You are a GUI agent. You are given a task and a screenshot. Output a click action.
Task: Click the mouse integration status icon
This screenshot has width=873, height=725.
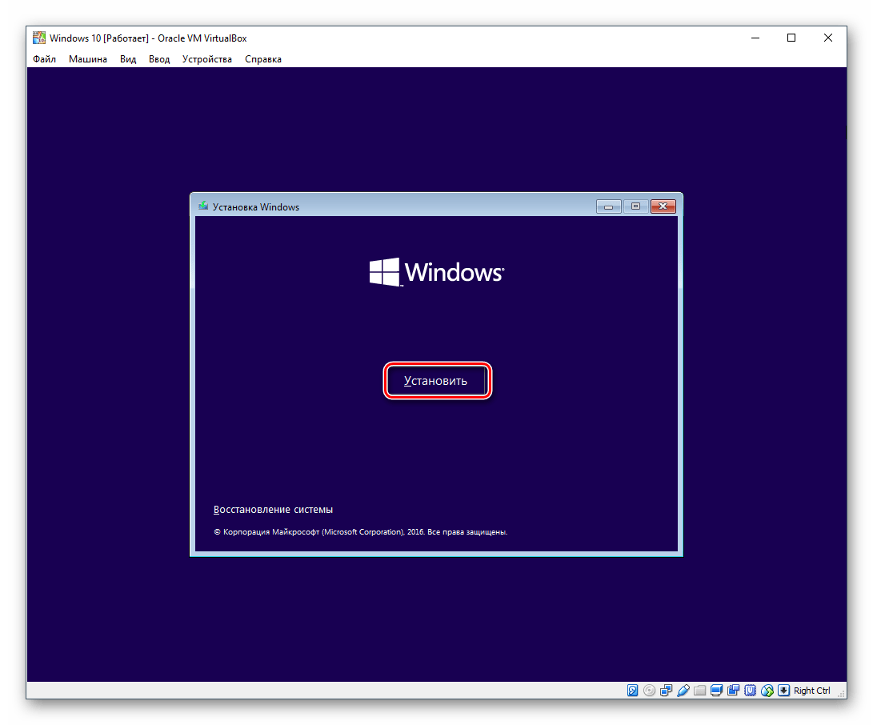point(767,691)
